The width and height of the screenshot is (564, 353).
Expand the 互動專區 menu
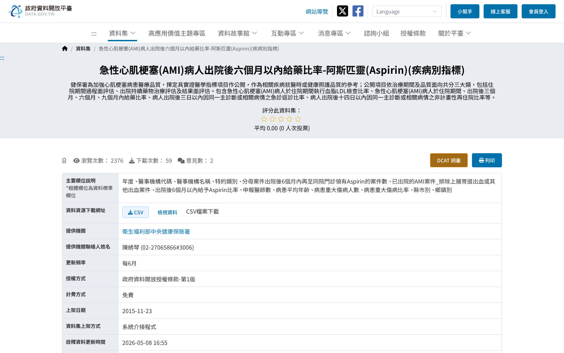tap(288, 33)
